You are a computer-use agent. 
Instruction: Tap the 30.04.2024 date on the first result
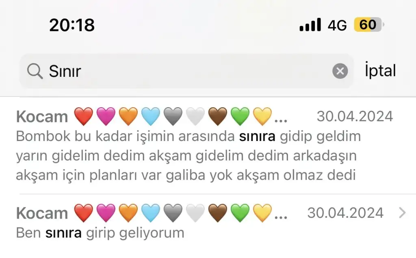355,116
